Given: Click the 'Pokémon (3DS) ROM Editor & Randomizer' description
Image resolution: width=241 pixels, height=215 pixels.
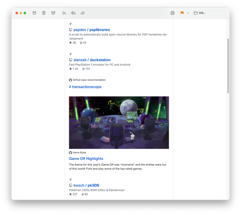Looking at the screenshot, I should (x=97, y=190).
